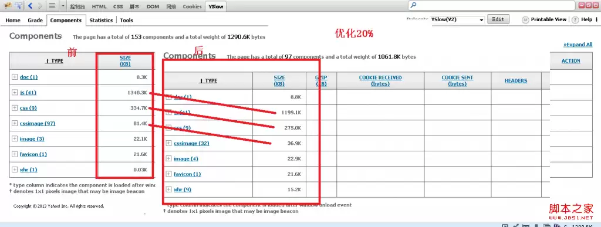Select the 1340.3K size cell
This screenshot has width=601, height=227.
137,92
